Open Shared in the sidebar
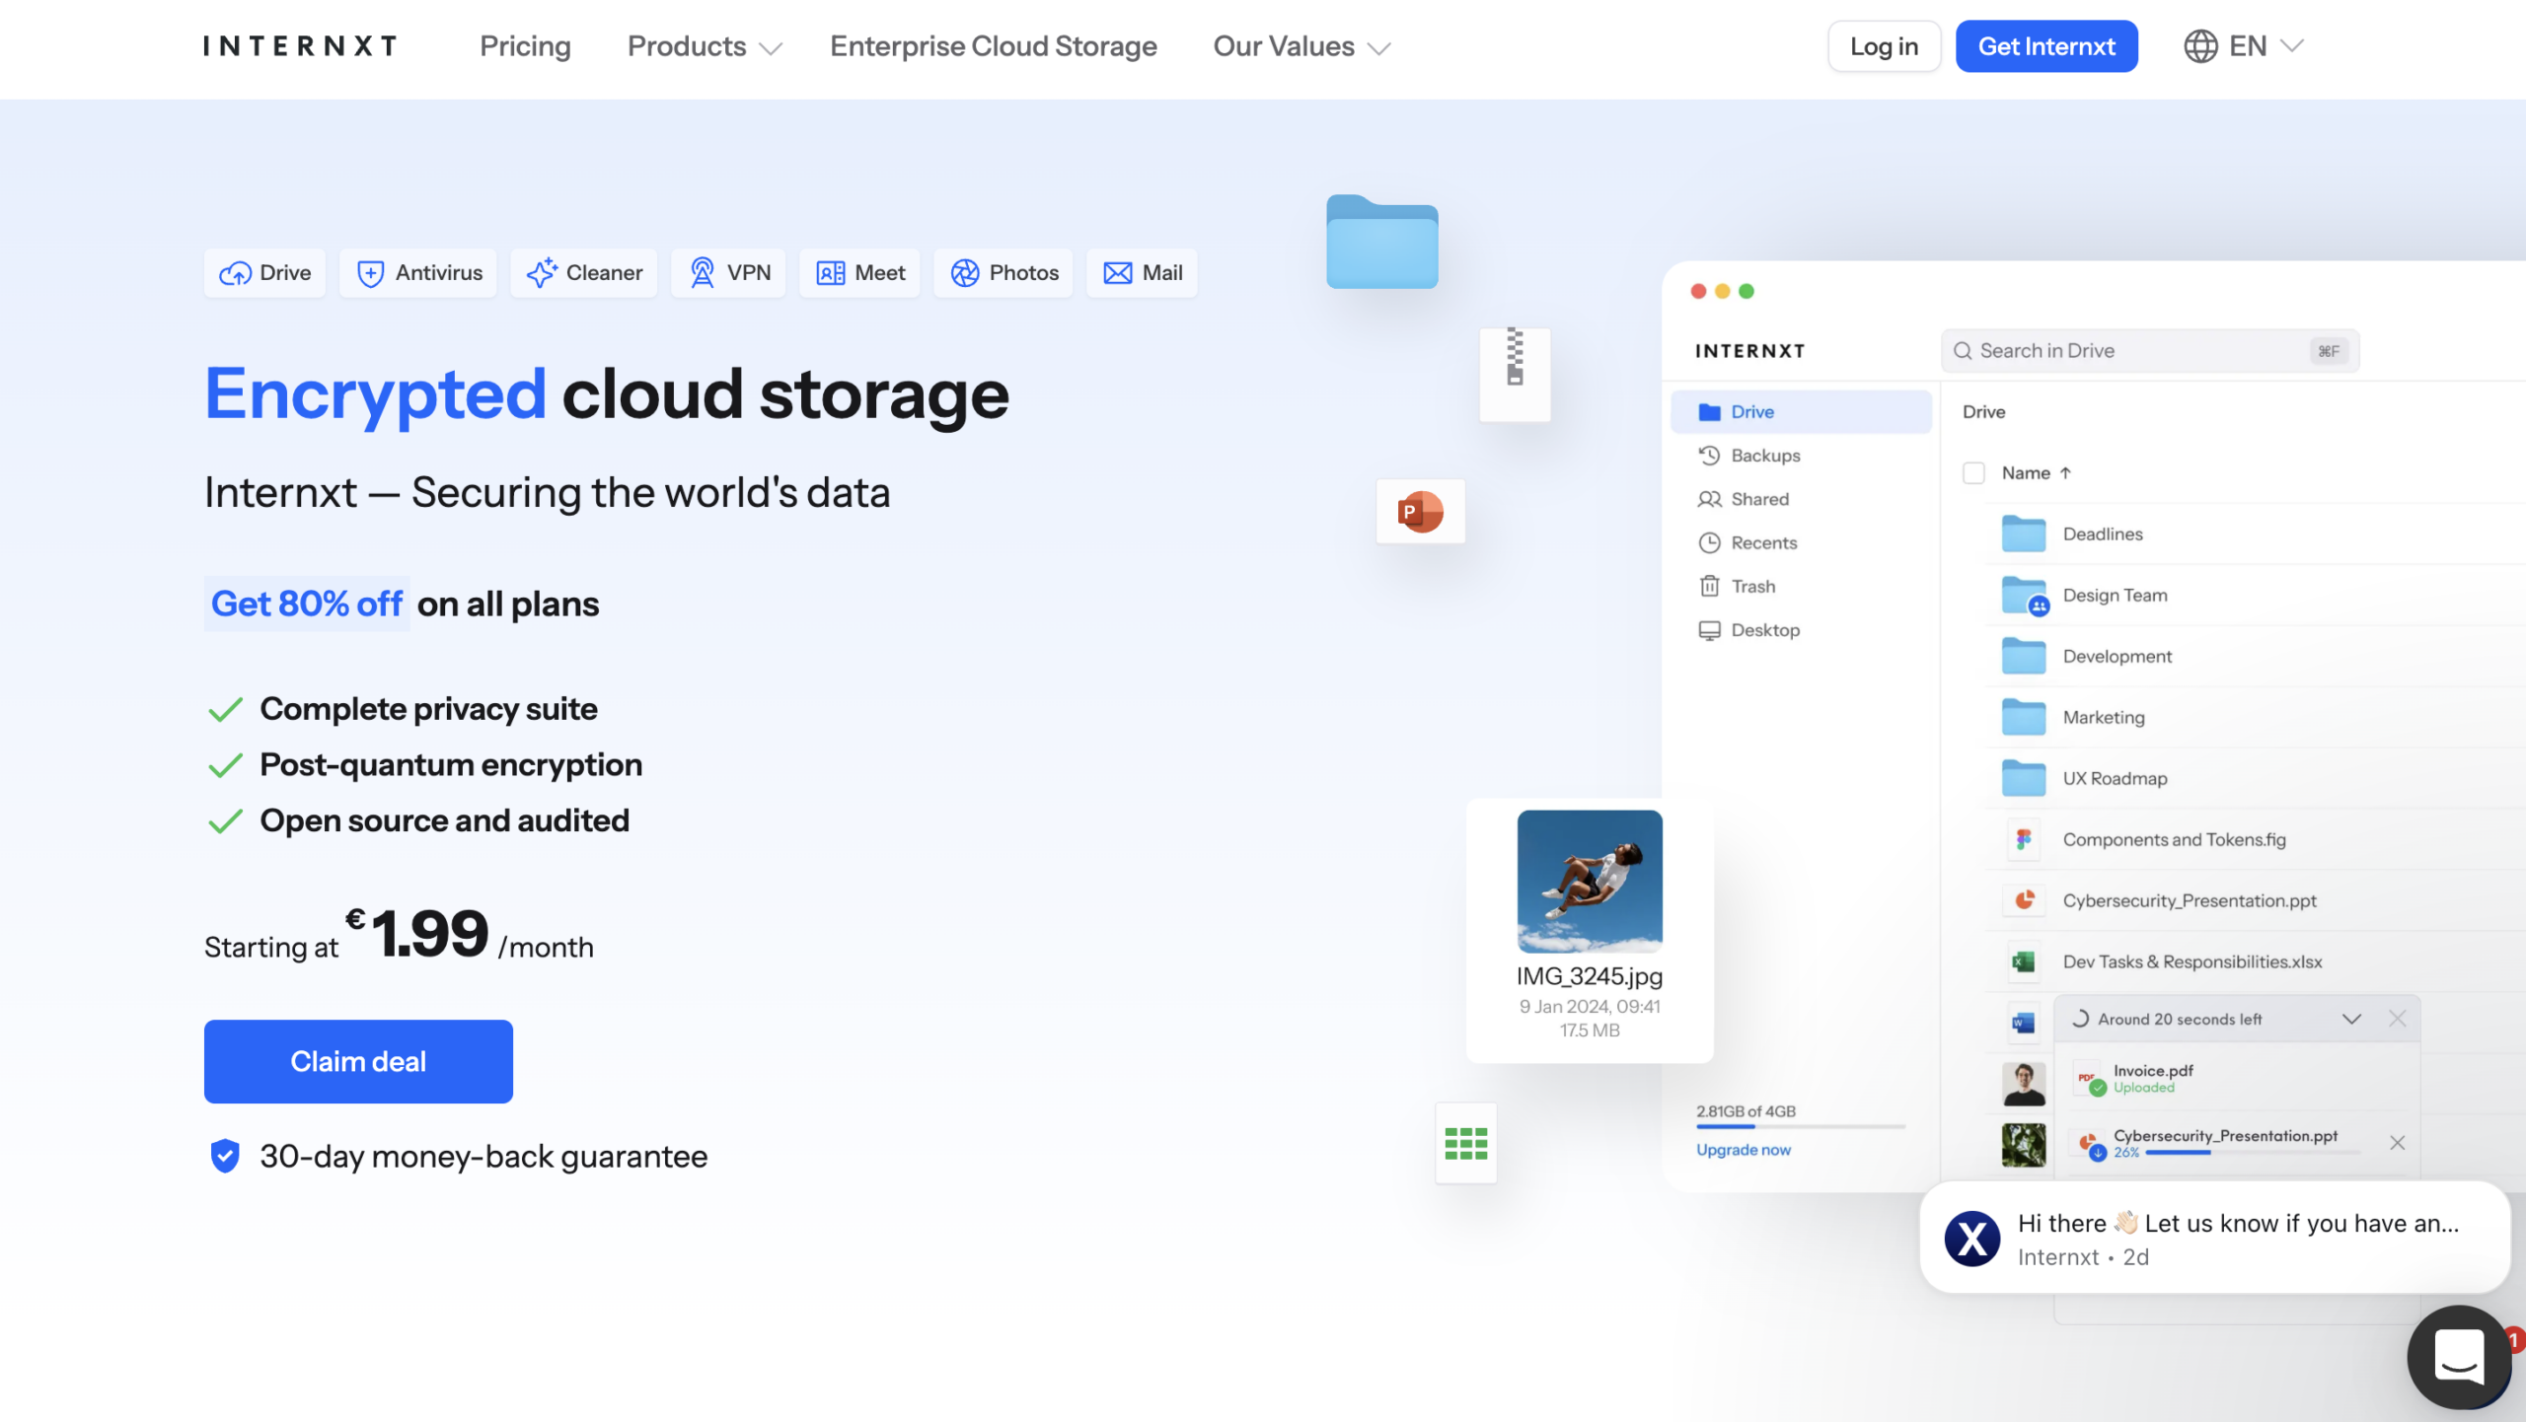 (1744, 499)
